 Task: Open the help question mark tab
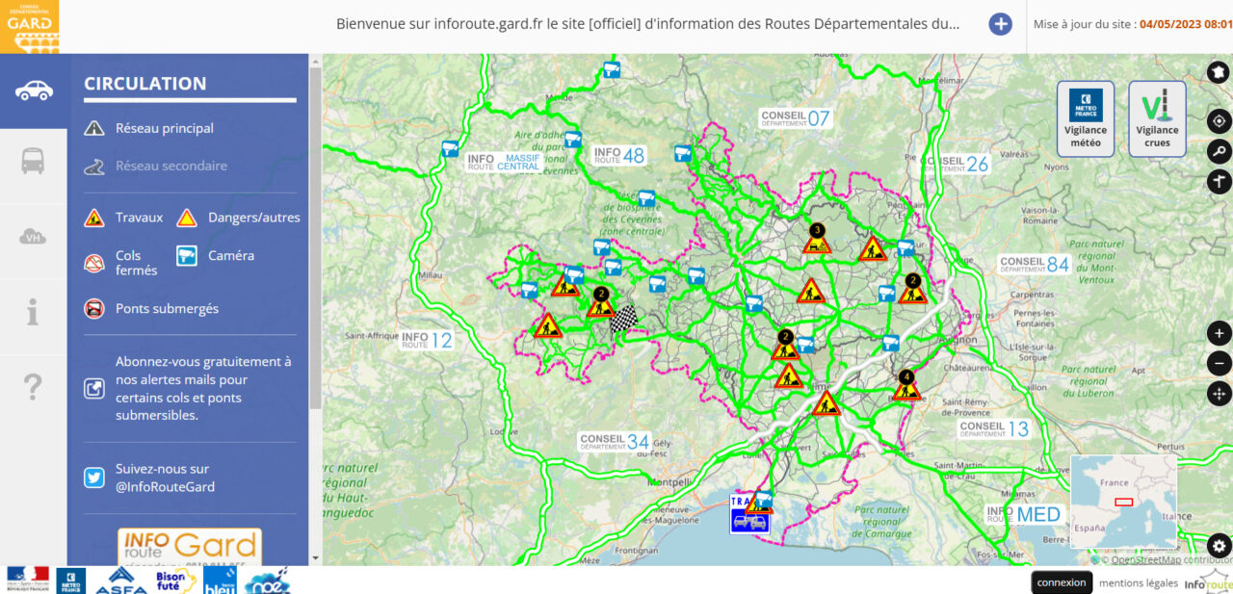coord(33,387)
